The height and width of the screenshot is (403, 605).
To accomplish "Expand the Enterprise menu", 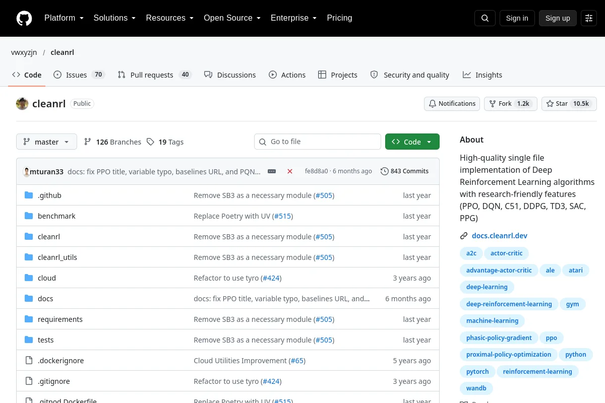I will (x=293, y=18).
